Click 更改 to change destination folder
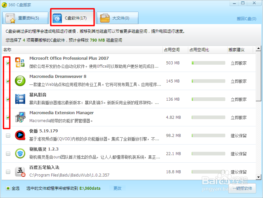This screenshot has height=198, width=263. [117, 188]
